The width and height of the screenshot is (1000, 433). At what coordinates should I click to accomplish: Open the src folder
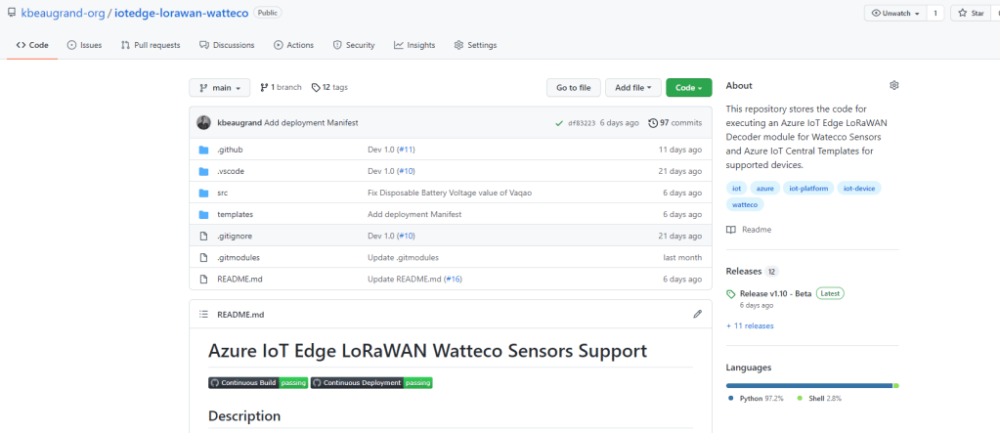[x=223, y=193]
